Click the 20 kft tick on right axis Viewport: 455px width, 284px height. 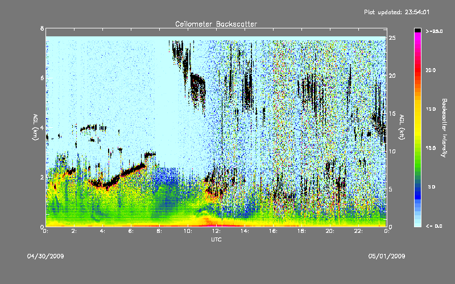[392, 76]
